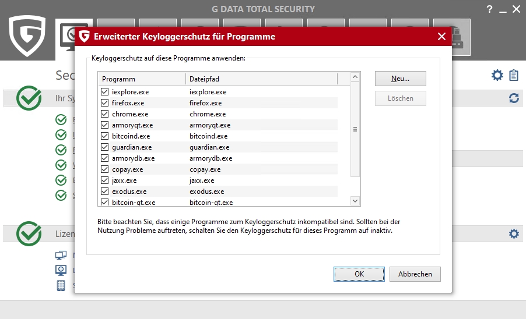Click the large green check beside Ihr System

click(x=29, y=98)
